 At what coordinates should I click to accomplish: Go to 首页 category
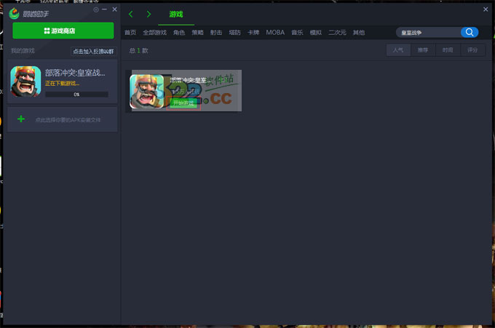[x=130, y=33]
